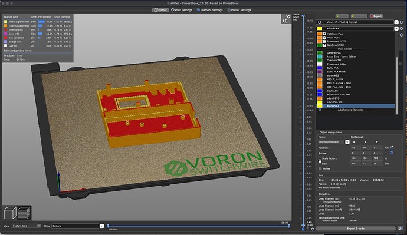Image resolution: width=407 pixels, height=235 pixels.
Task: Click the filament list scrollbar
Action: click(397, 85)
